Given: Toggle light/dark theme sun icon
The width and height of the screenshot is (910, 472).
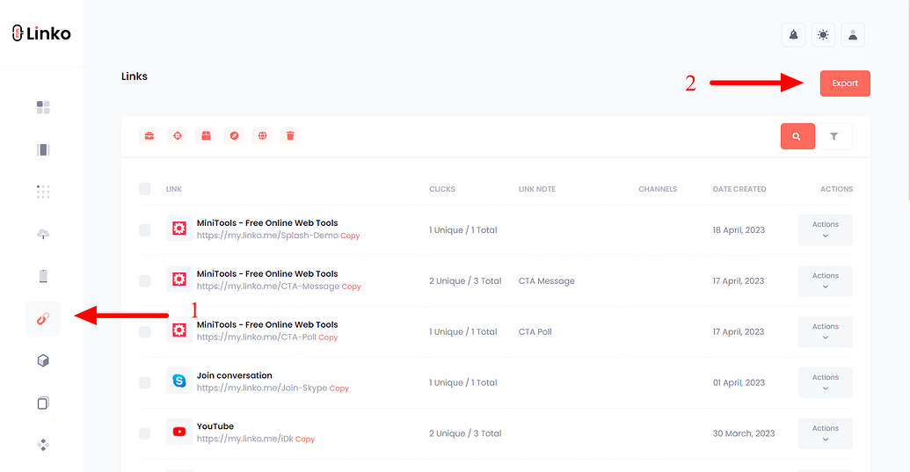Looking at the screenshot, I should [x=823, y=35].
